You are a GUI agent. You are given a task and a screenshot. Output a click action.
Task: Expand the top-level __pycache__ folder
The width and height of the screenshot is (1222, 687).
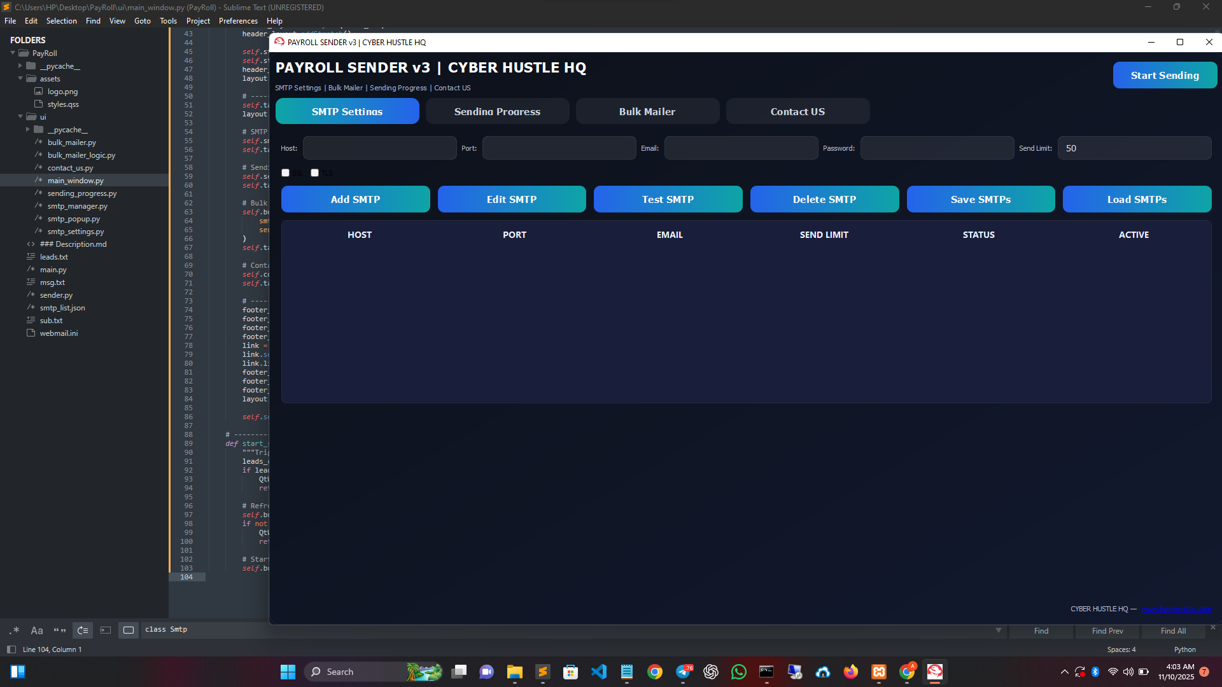click(20, 66)
